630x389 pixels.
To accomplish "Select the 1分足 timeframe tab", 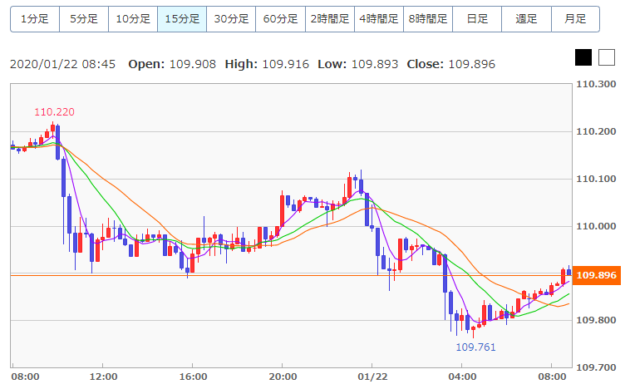I will [x=35, y=19].
